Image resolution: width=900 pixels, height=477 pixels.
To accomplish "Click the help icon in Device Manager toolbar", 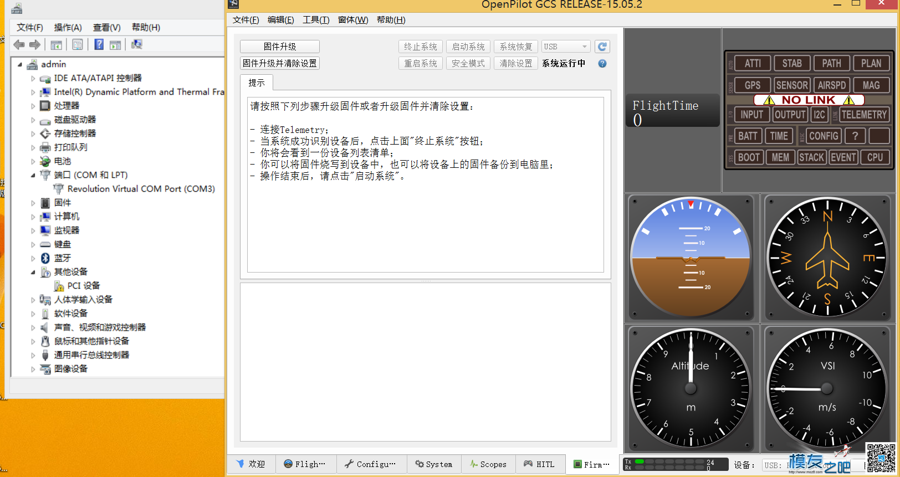I will 99,45.
